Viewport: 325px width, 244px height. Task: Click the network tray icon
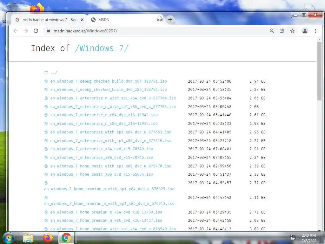pos(293,238)
